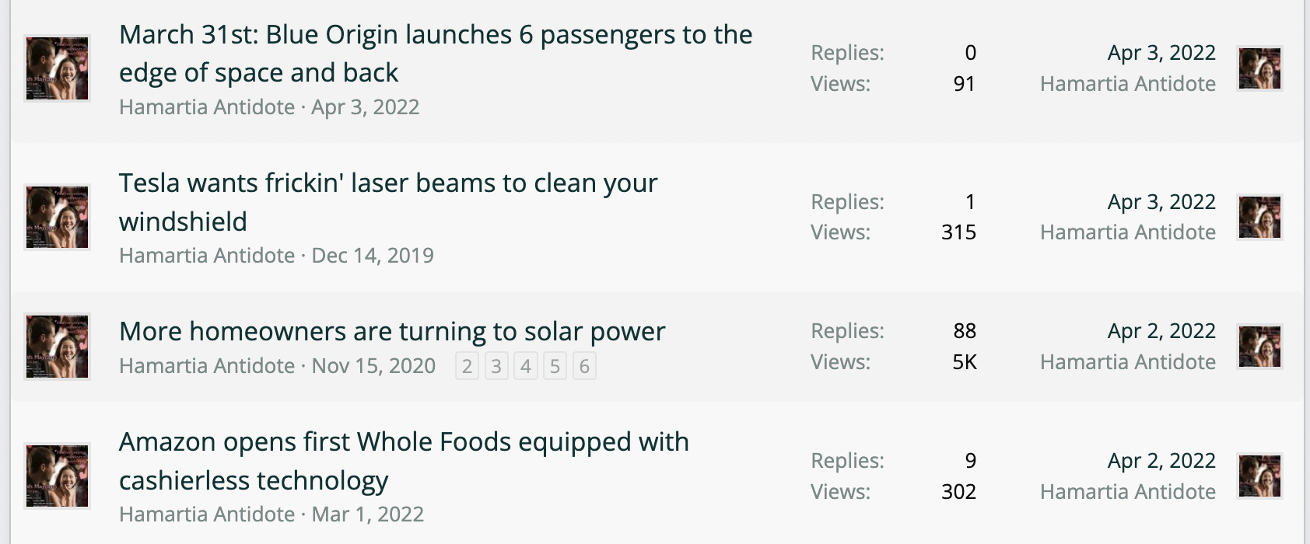Click author avatar beside Tesla laser thread
This screenshot has width=1310, height=544.
pyautogui.click(x=58, y=218)
